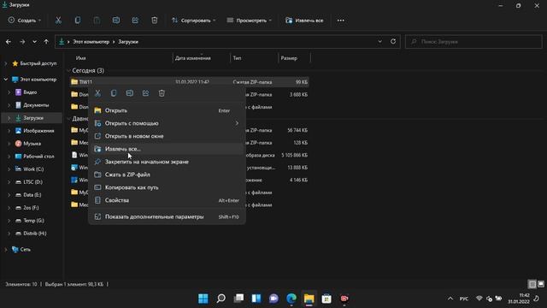Click the Copy icon in the top toolbar
This screenshot has width=547, height=308.
pyautogui.click(x=78, y=21)
